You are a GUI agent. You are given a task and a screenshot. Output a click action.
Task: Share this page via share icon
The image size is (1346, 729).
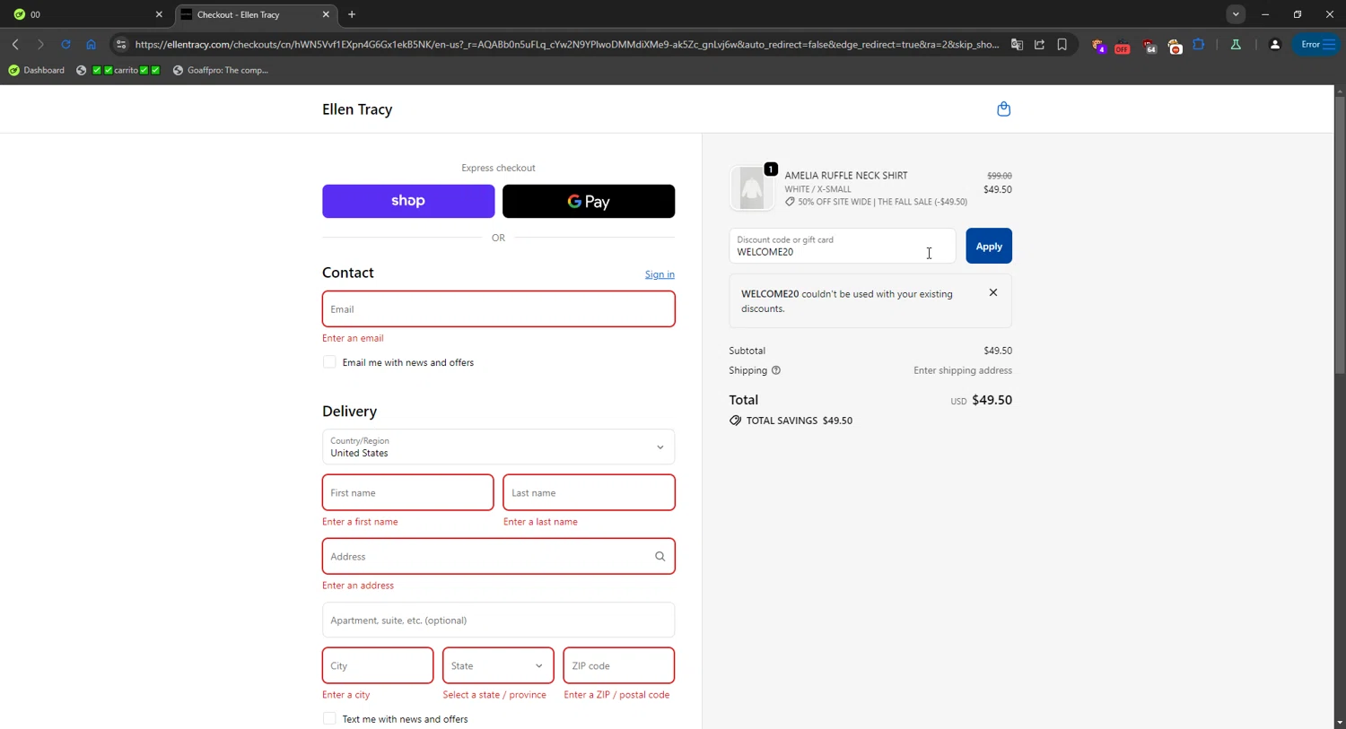[1039, 44]
